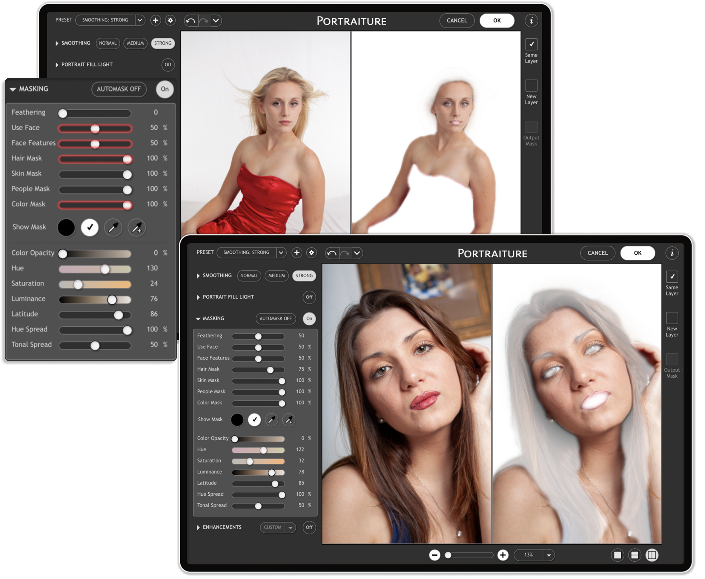The height and width of the screenshot is (579, 705).
Task: Click Automask Off in front window
Action: [276, 319]
